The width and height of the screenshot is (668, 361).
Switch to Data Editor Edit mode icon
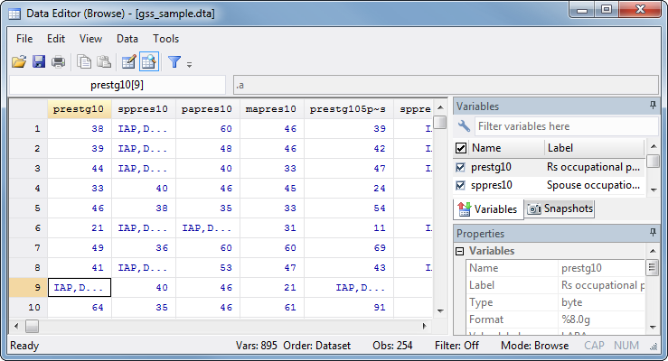(128, 62)
